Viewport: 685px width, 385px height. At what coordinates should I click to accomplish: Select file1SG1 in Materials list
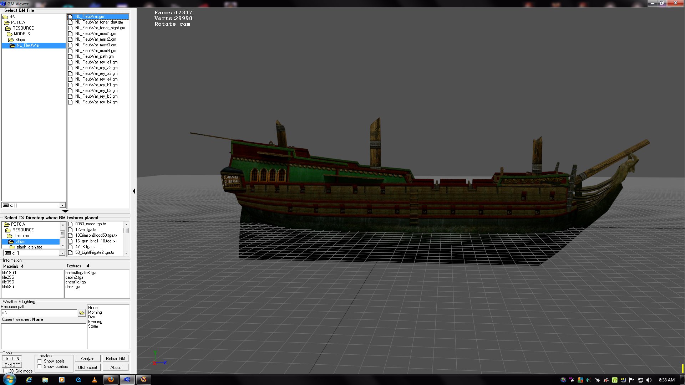tap(9, 273)
